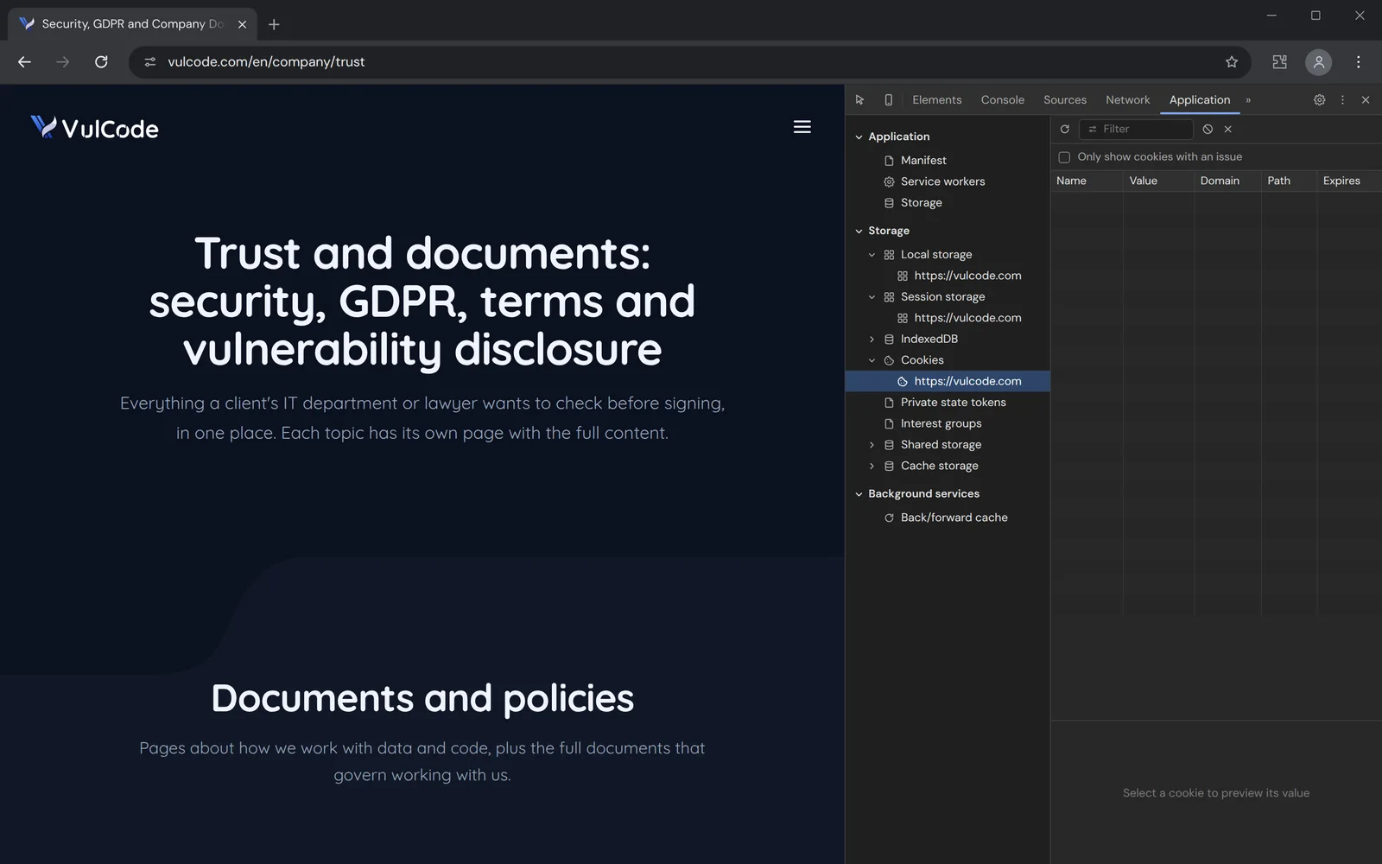
Task: Collapse the Local storage tree node
Action: pos(872,255)
